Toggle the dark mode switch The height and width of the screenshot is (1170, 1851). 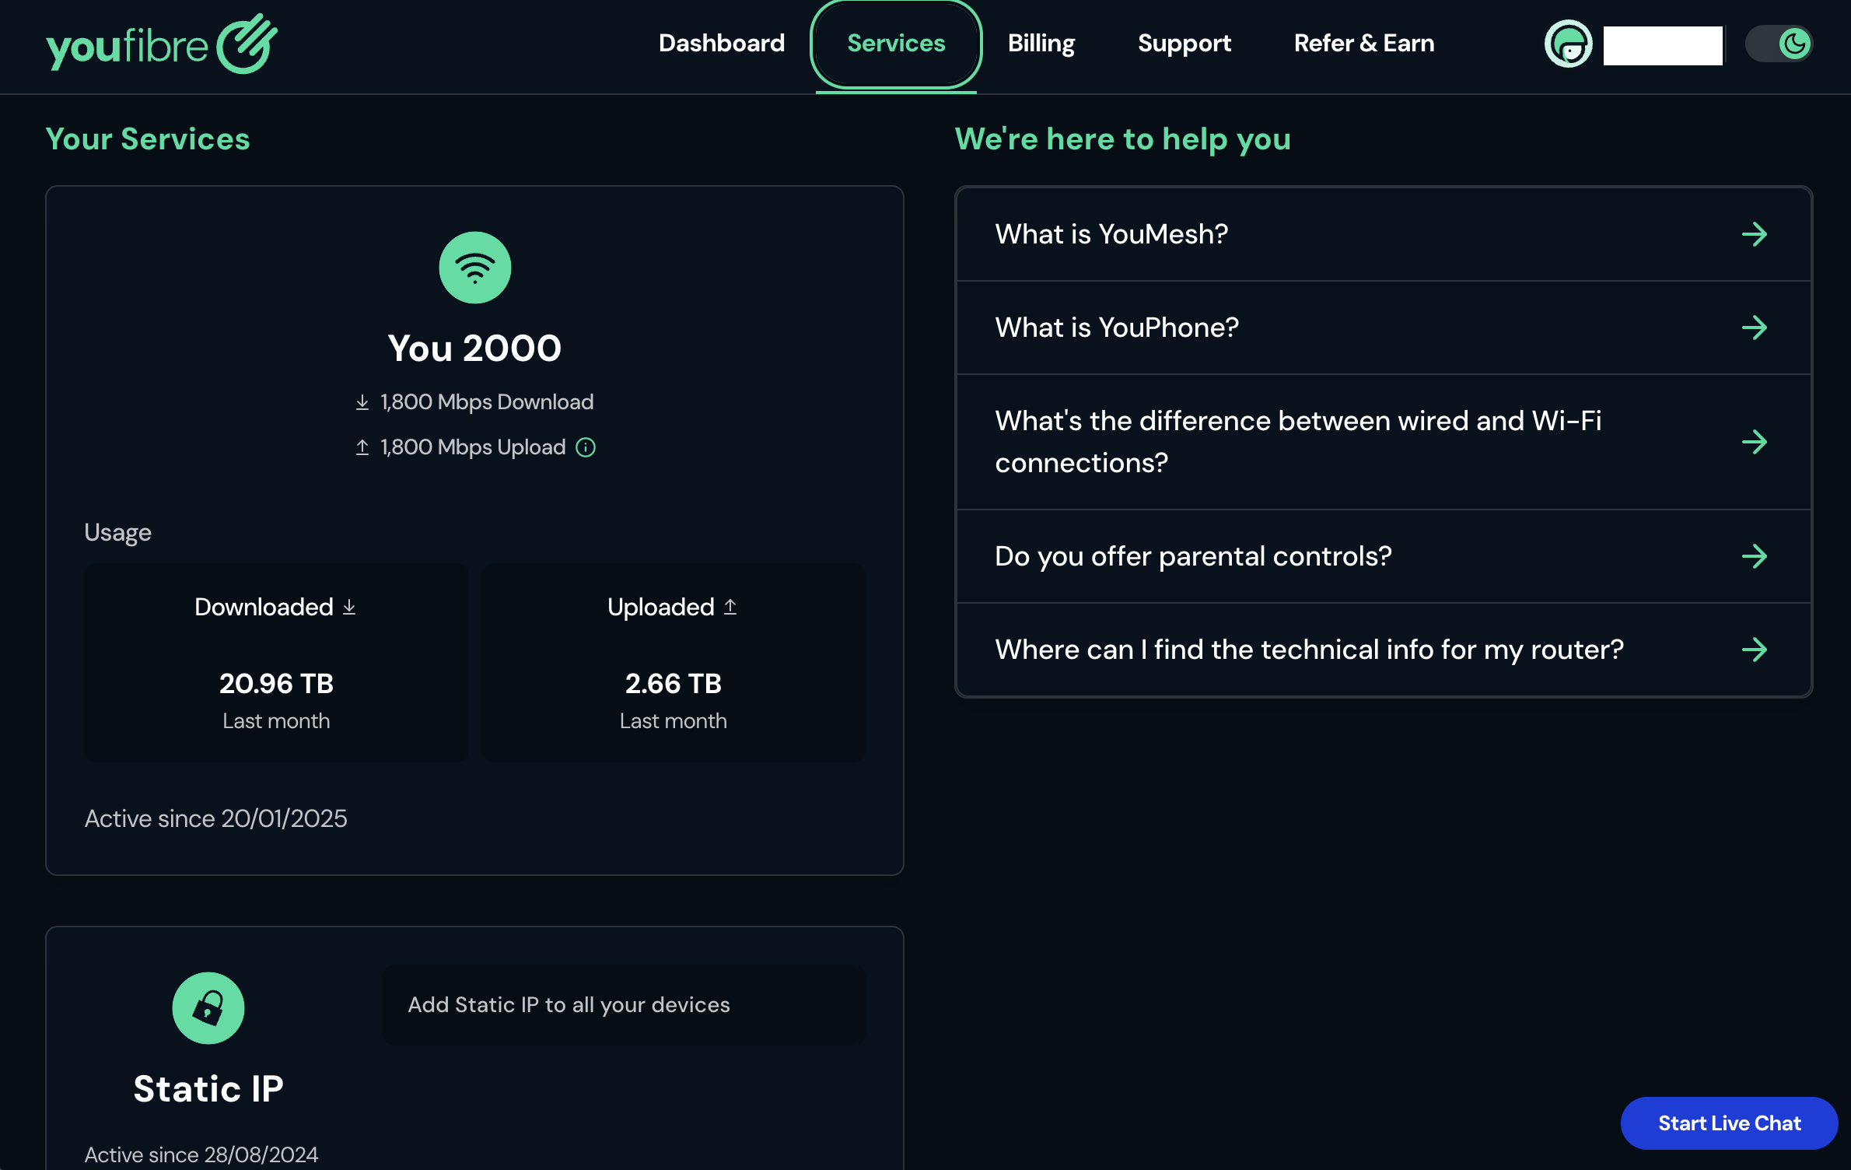tap(1779, 44)
